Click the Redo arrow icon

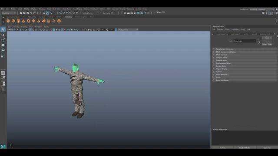(34, 13)
